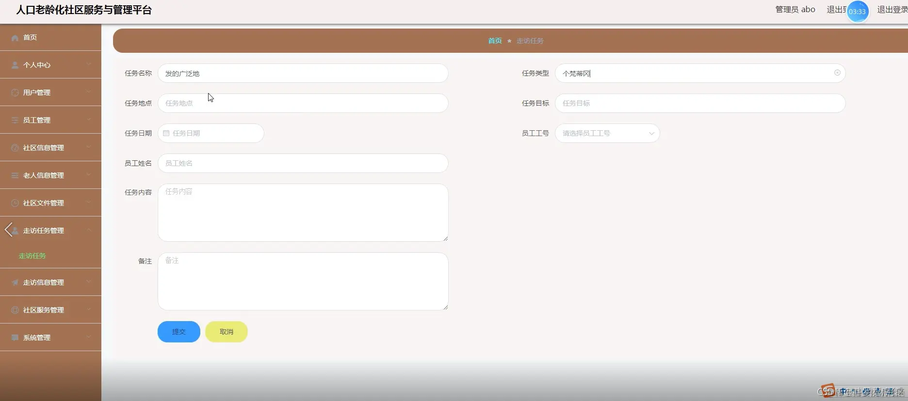The width and height of the screenshot is (908, 401).
Task: Collapse the sidebar with the left arrow
Action: click(8, 230)
